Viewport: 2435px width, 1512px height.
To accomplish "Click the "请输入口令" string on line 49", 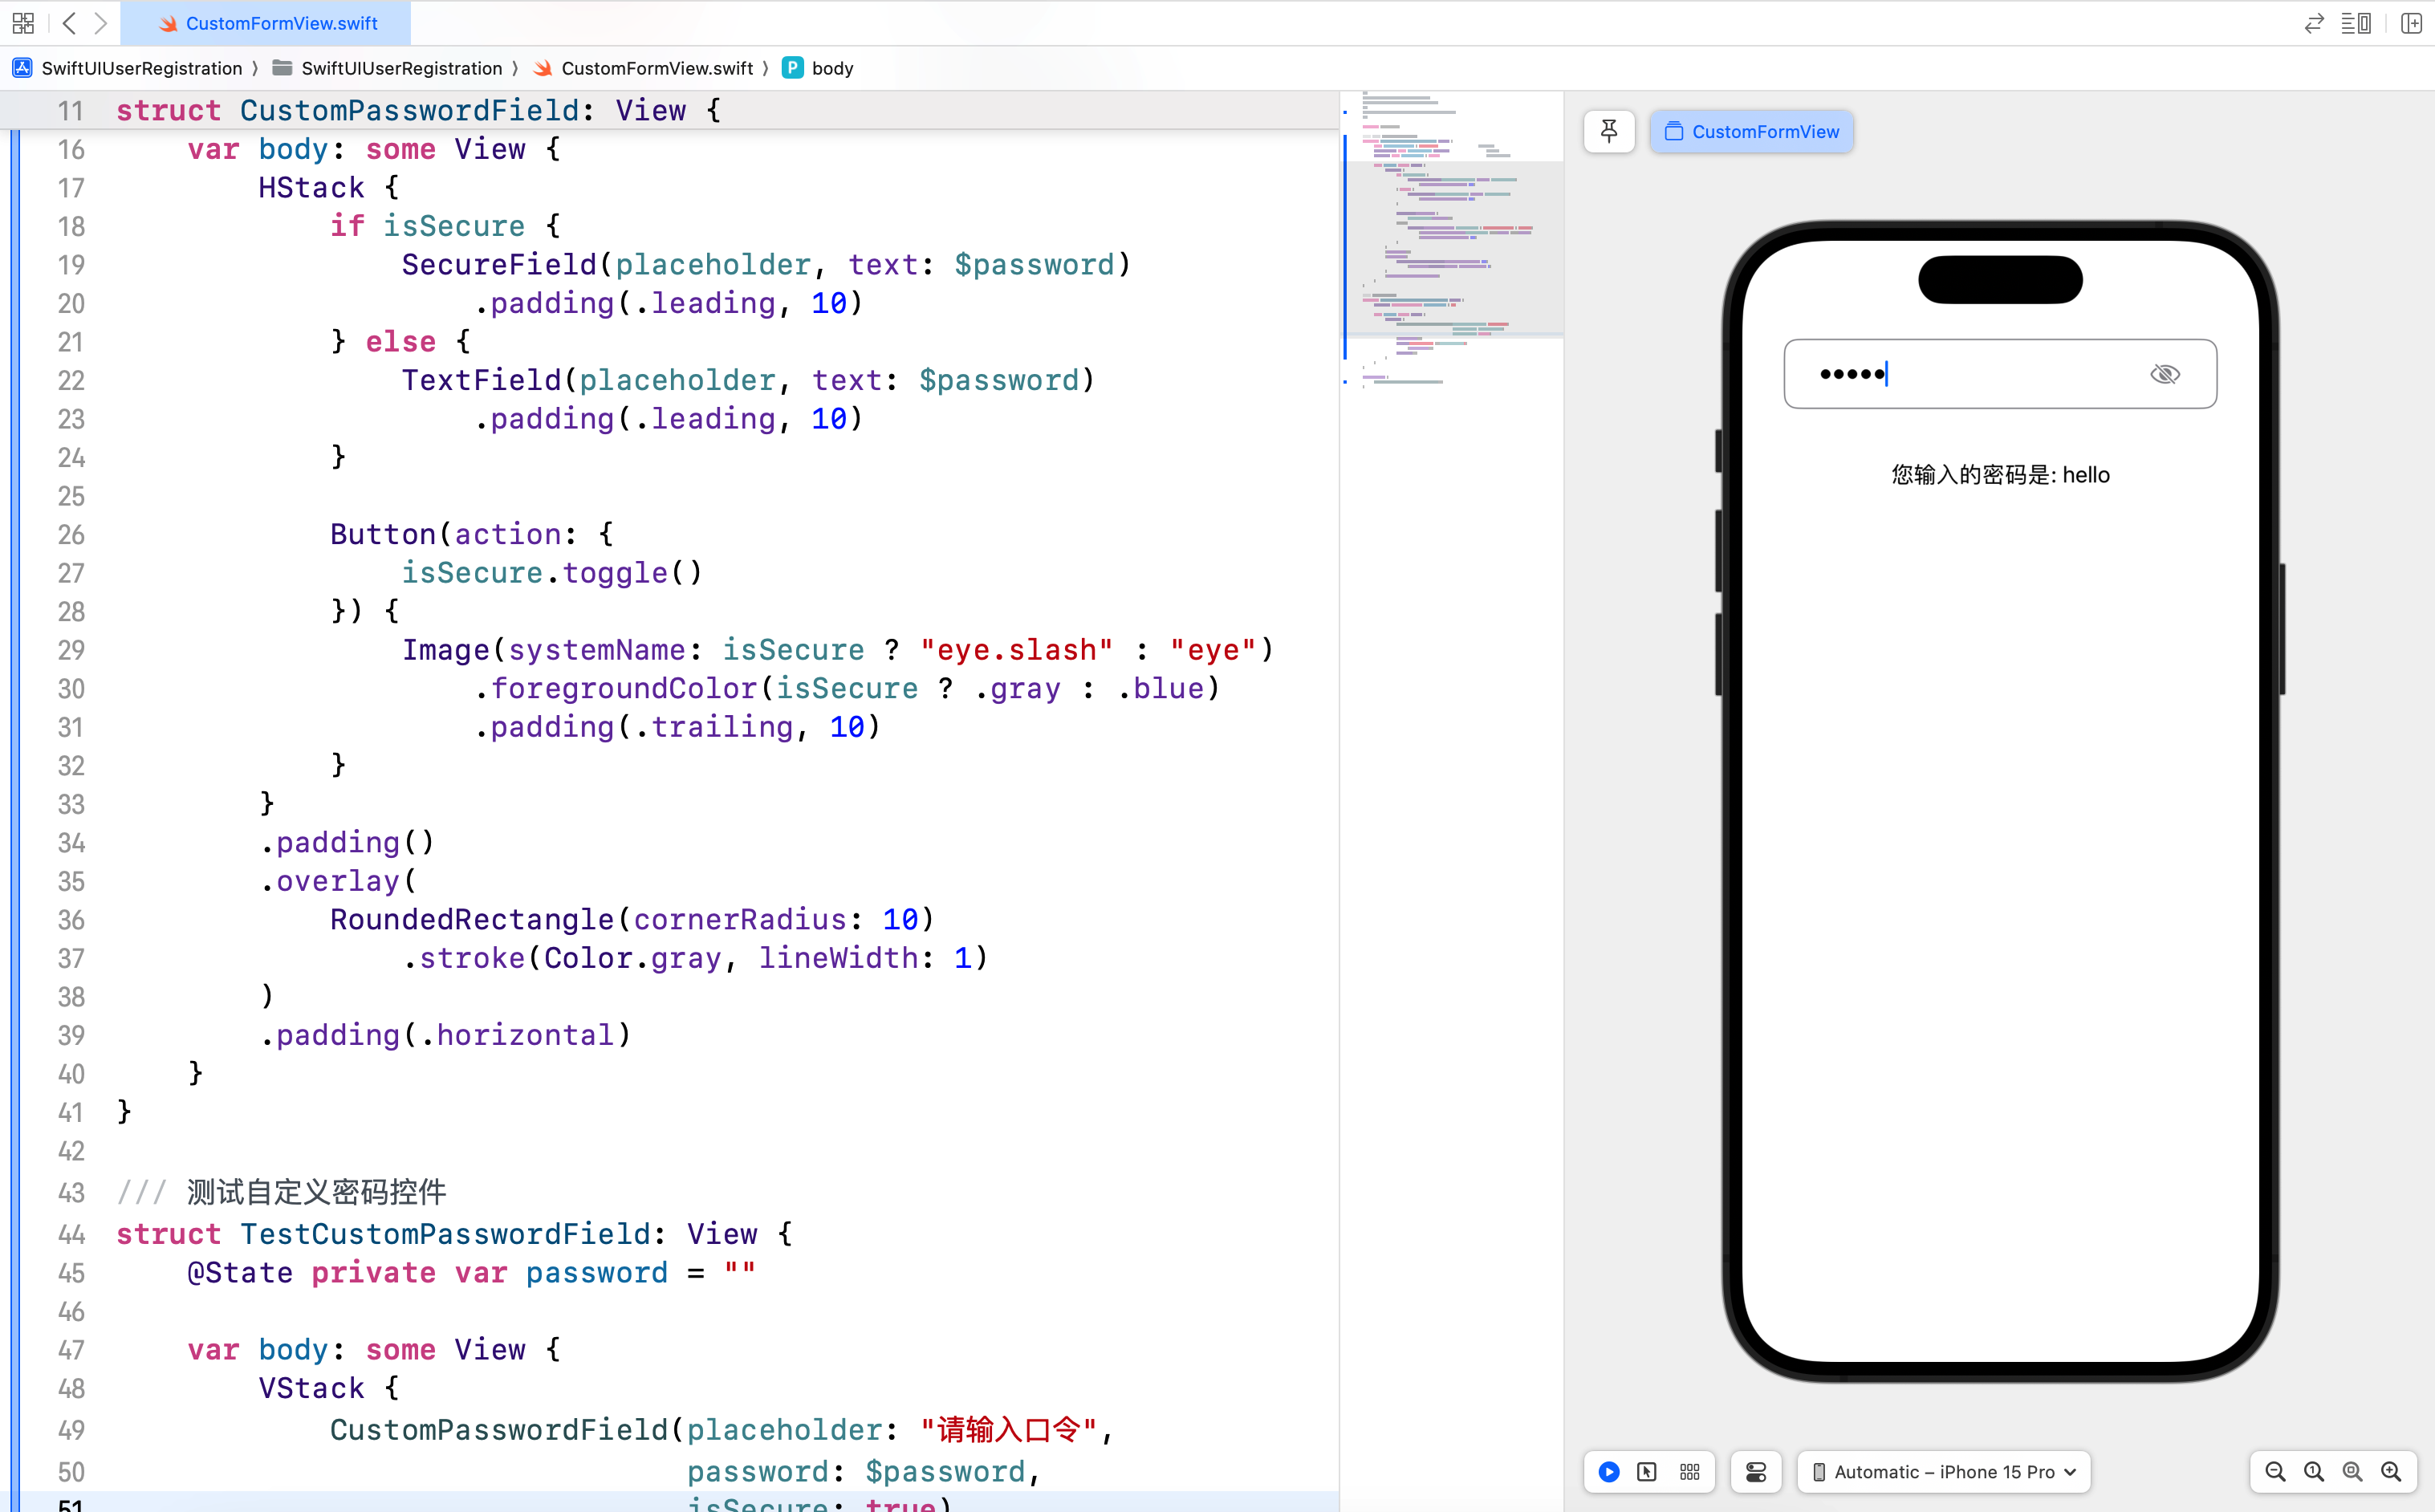I will click(1008, 1430).
